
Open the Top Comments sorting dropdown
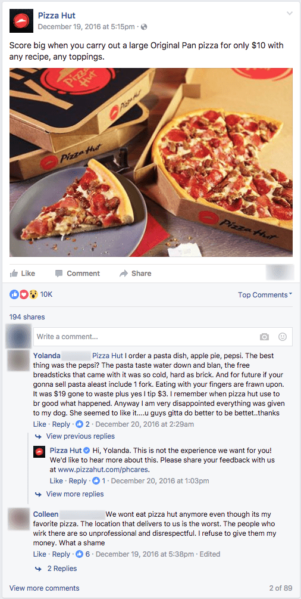pos(265,295)
